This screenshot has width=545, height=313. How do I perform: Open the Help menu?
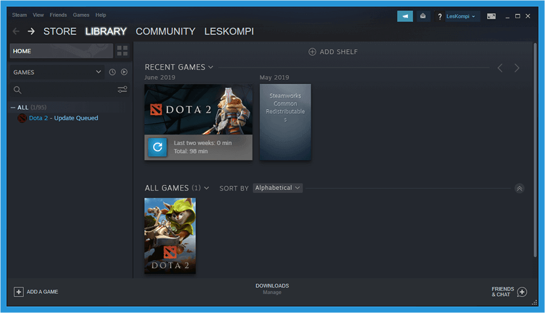[x=101, y=15]
